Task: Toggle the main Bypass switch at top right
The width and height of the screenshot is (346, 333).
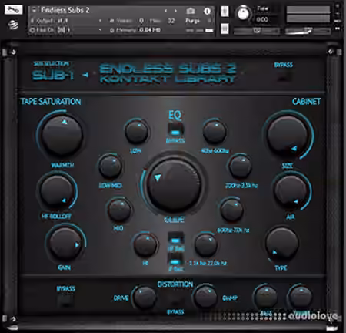Action: tap(284, 76)
